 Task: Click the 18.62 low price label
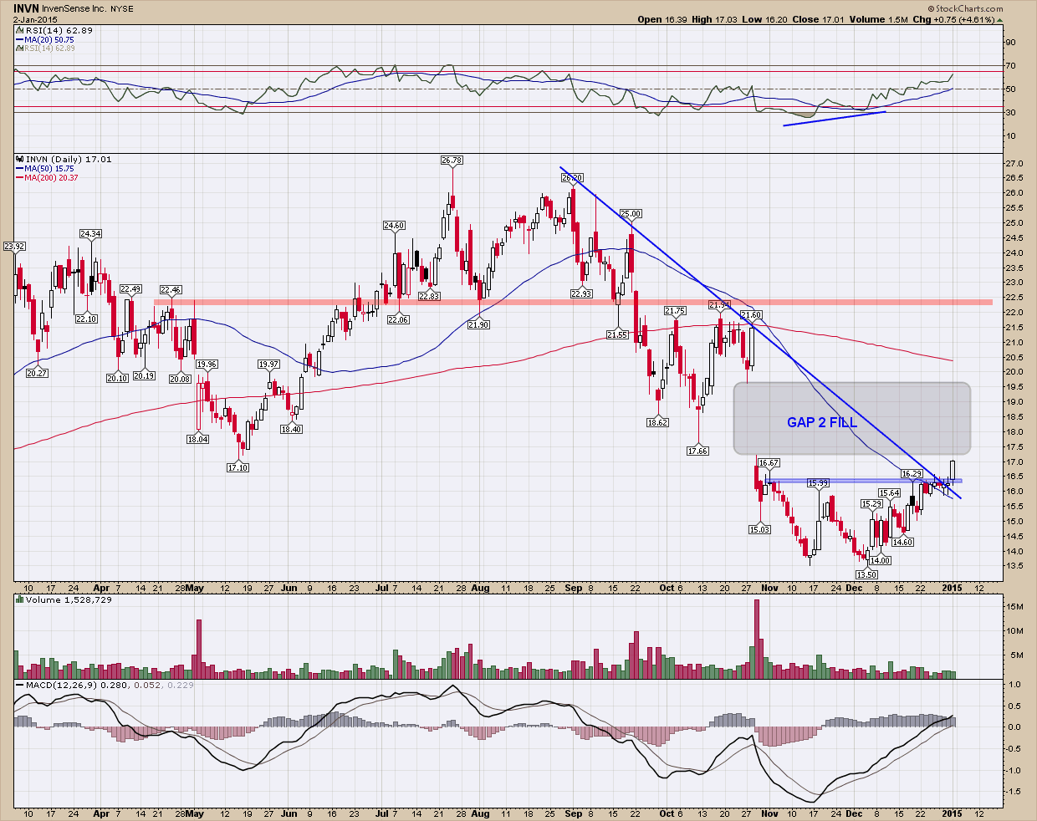[657, 423]
